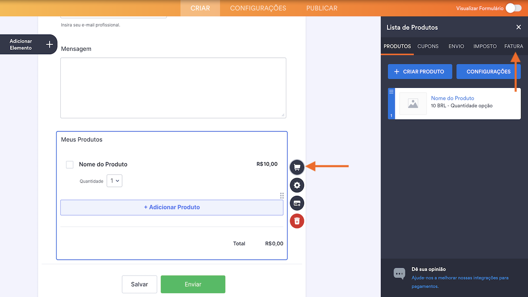Viewport: 528px width, 297px height.
Task: Close the Lista de Produtos panel
Action: pyautogui.click(x=519, y=27)
